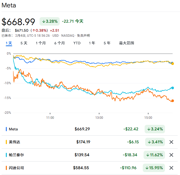180x175 pixels.
Task: Click the yellow 英伟达 color indicator
Action: pyautogui.click(x=6, y=142)
